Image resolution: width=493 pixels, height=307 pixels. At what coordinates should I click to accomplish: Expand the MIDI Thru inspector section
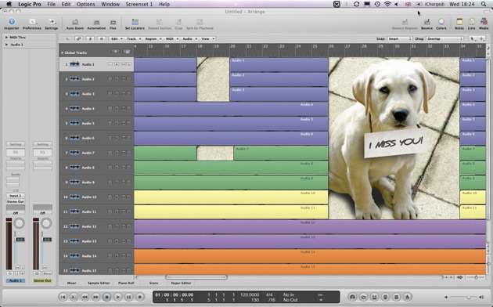pyautogui.click(x=6, y=37)
